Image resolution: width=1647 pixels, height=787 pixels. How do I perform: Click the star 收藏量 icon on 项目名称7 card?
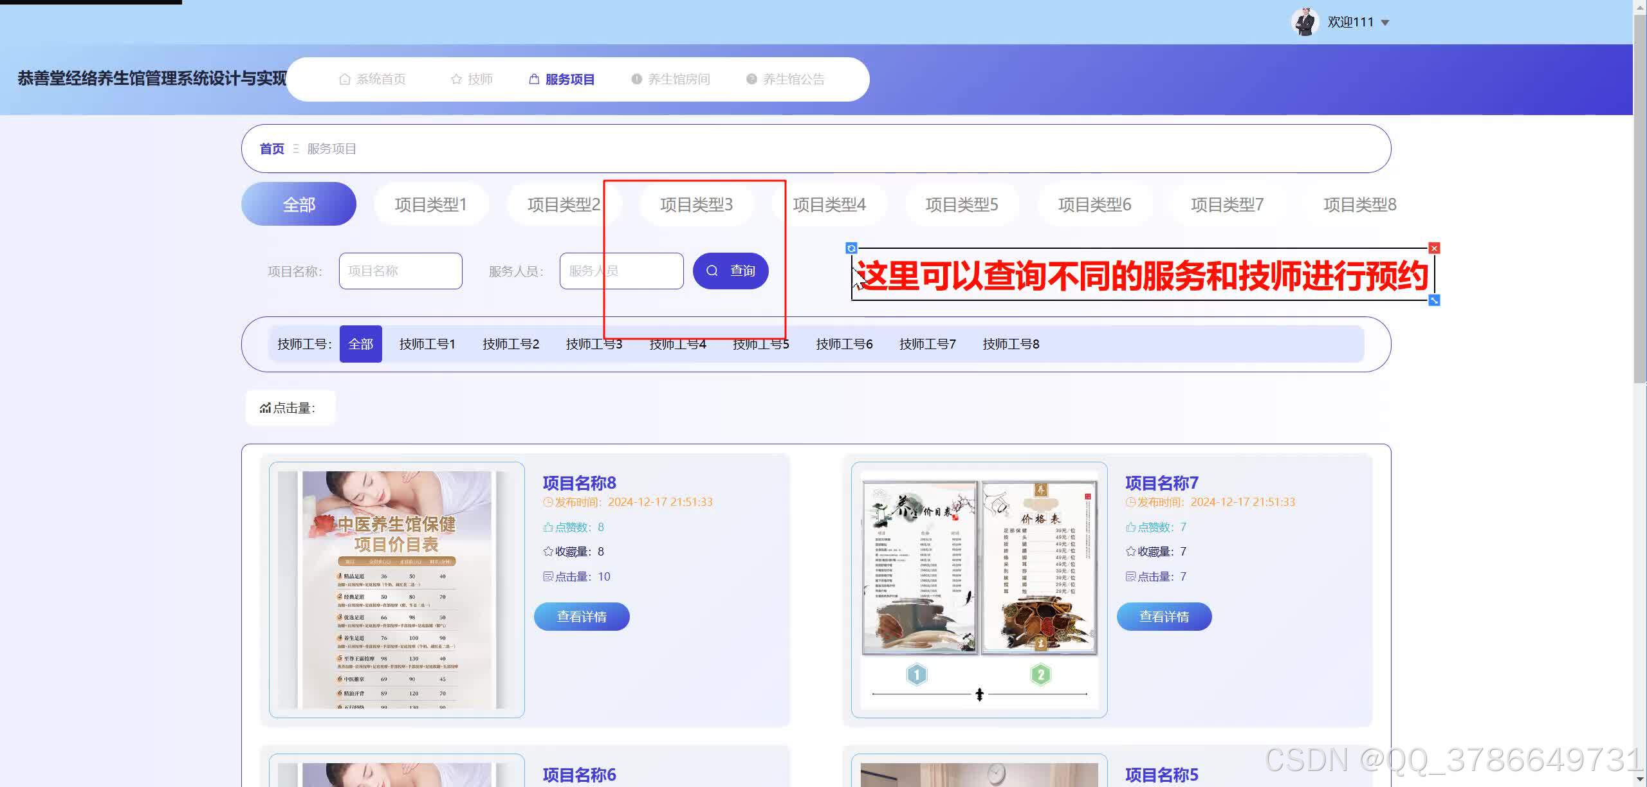tap(1131, 551)
